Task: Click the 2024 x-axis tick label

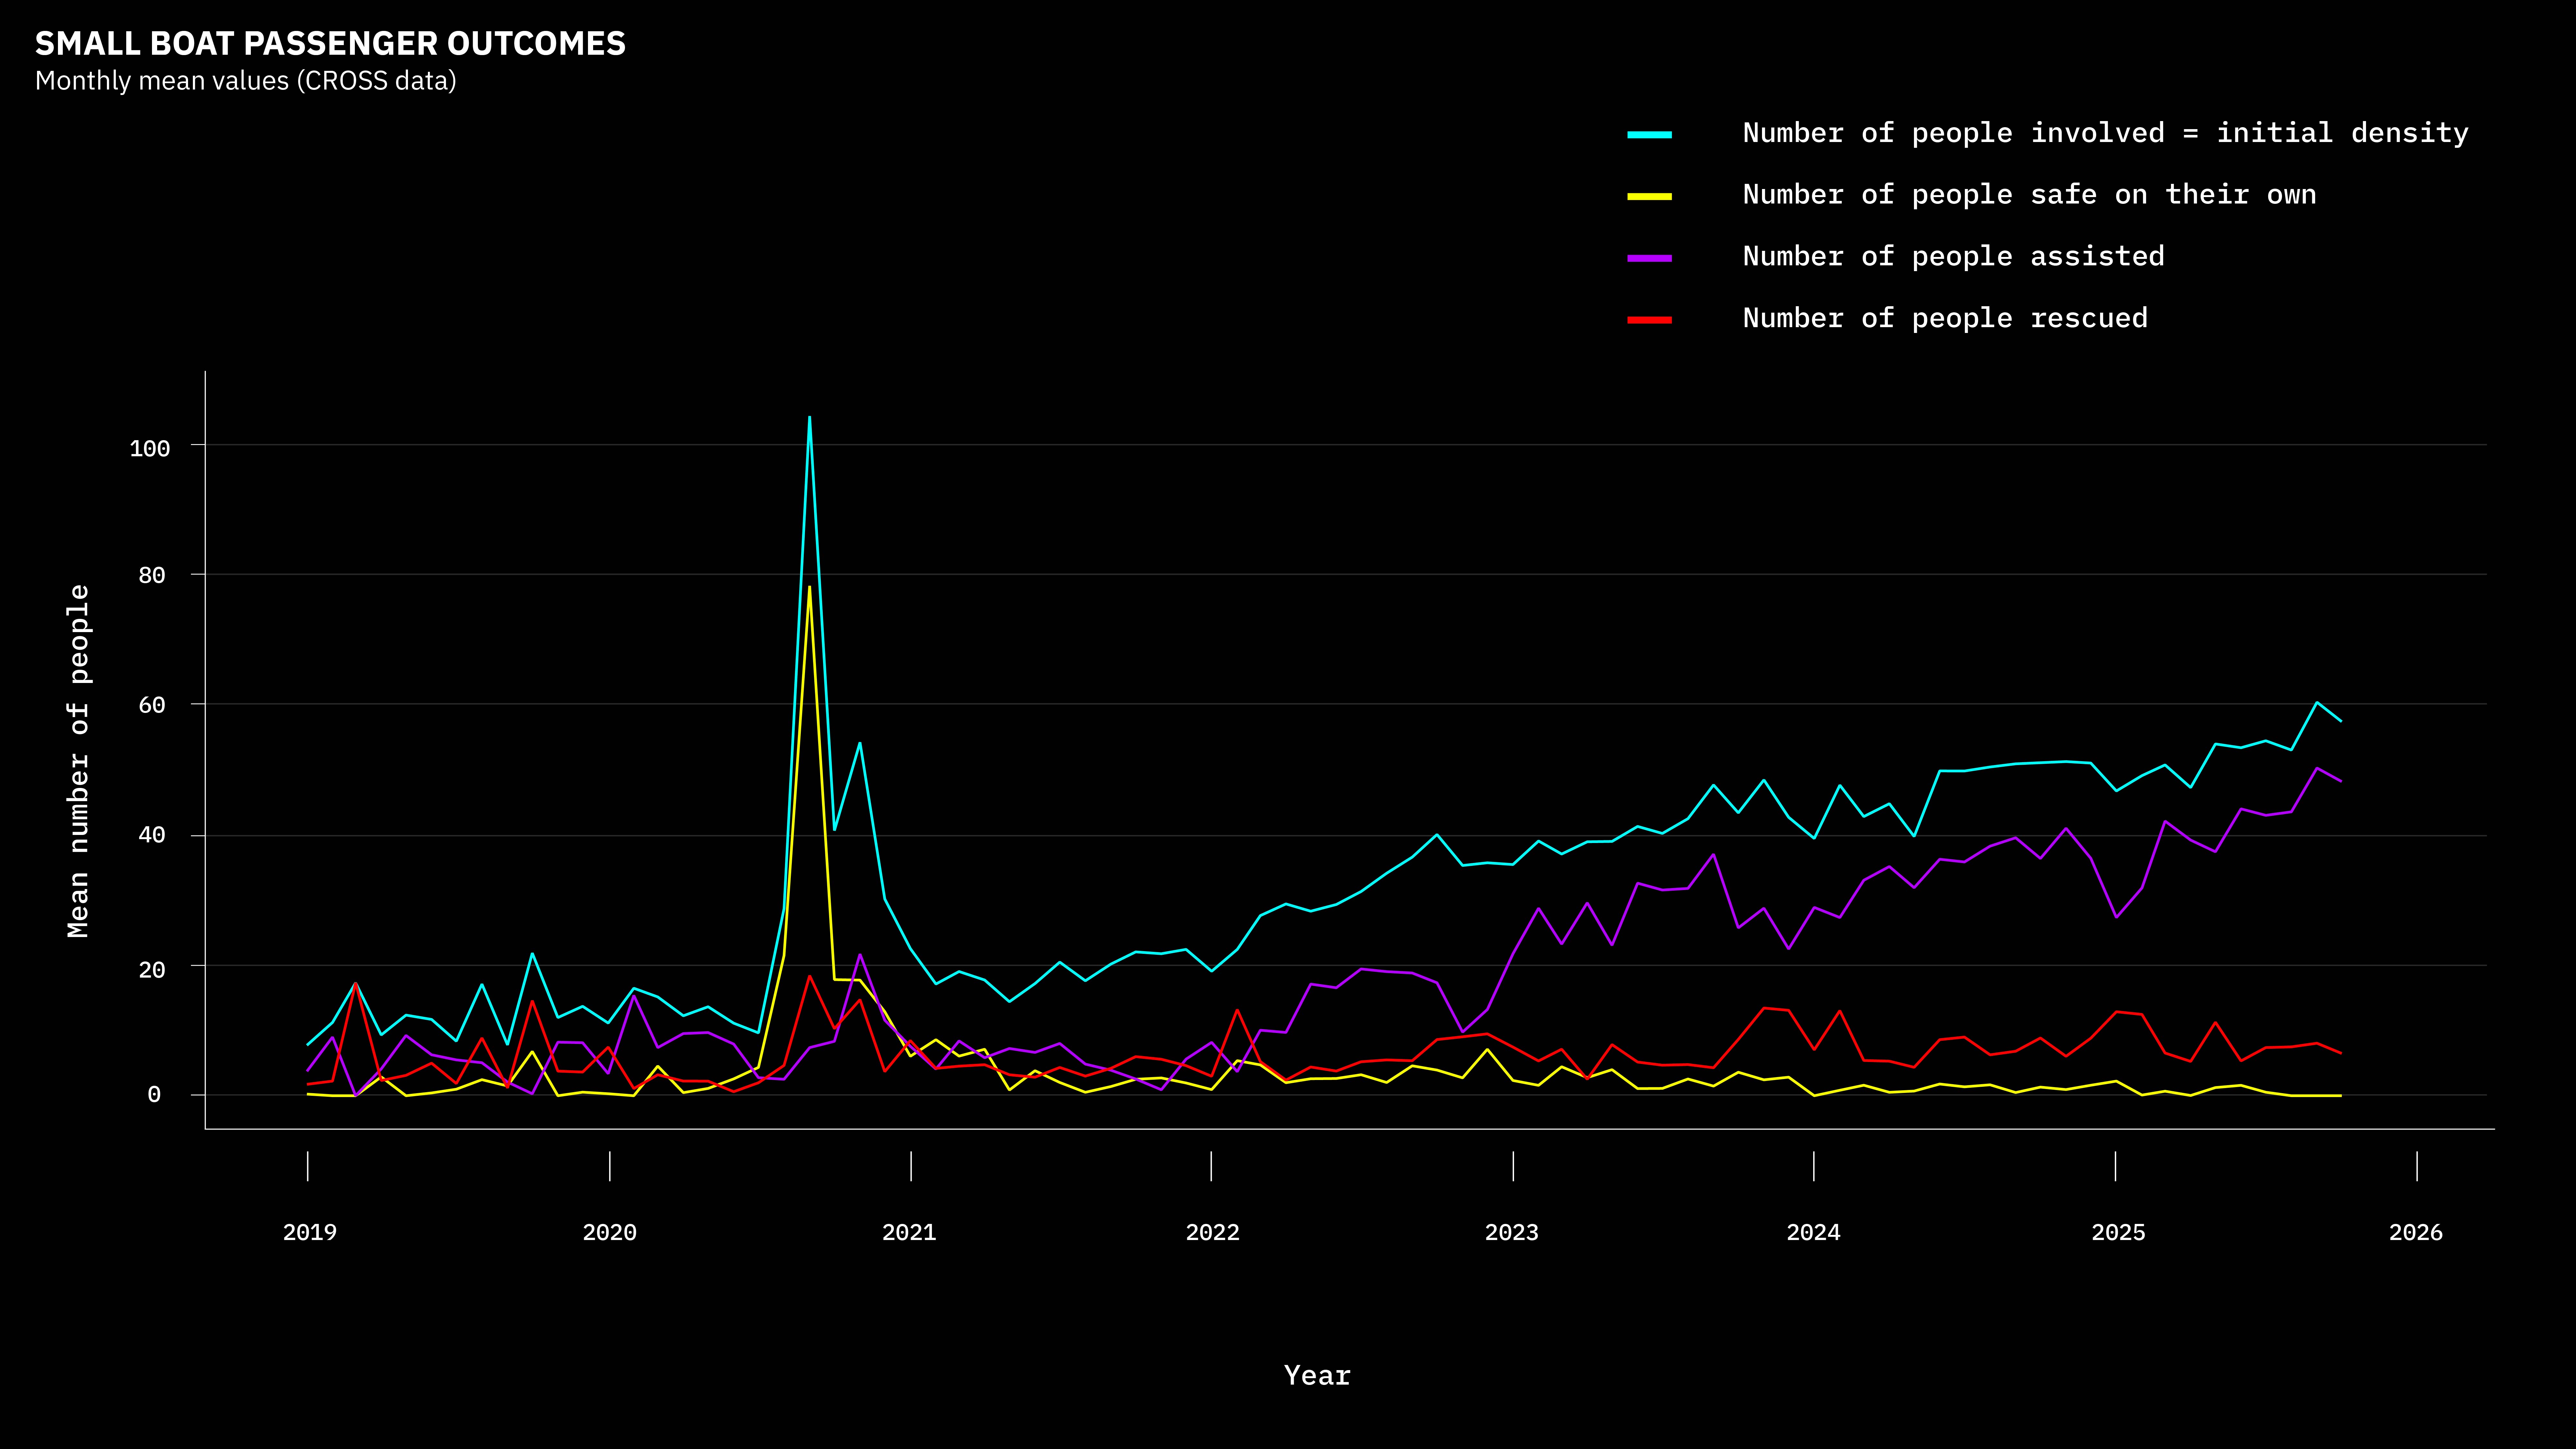Action: [x=1813, y=1232]
